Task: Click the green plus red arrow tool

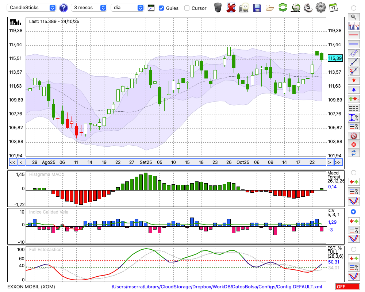Action: pos(354,99)
